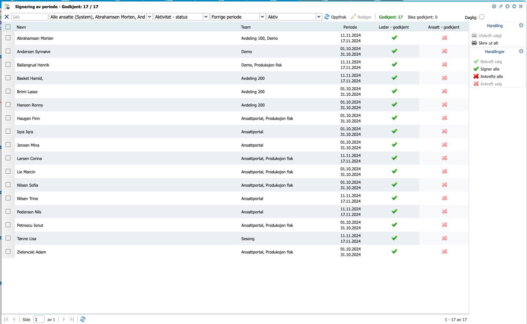Click the help question mark icon

494,6
